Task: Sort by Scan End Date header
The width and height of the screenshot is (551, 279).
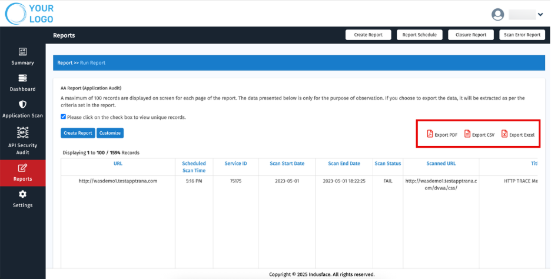Action: [344, 164]
